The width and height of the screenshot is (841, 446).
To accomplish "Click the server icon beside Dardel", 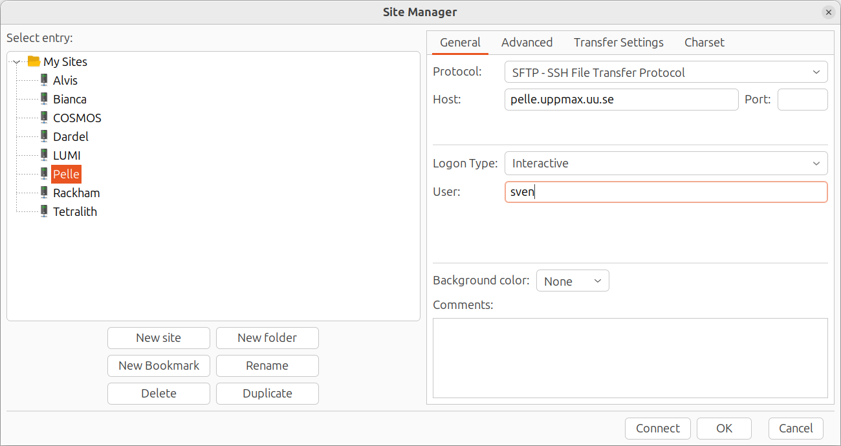I will pyautogui.click(x=44, y=136).
